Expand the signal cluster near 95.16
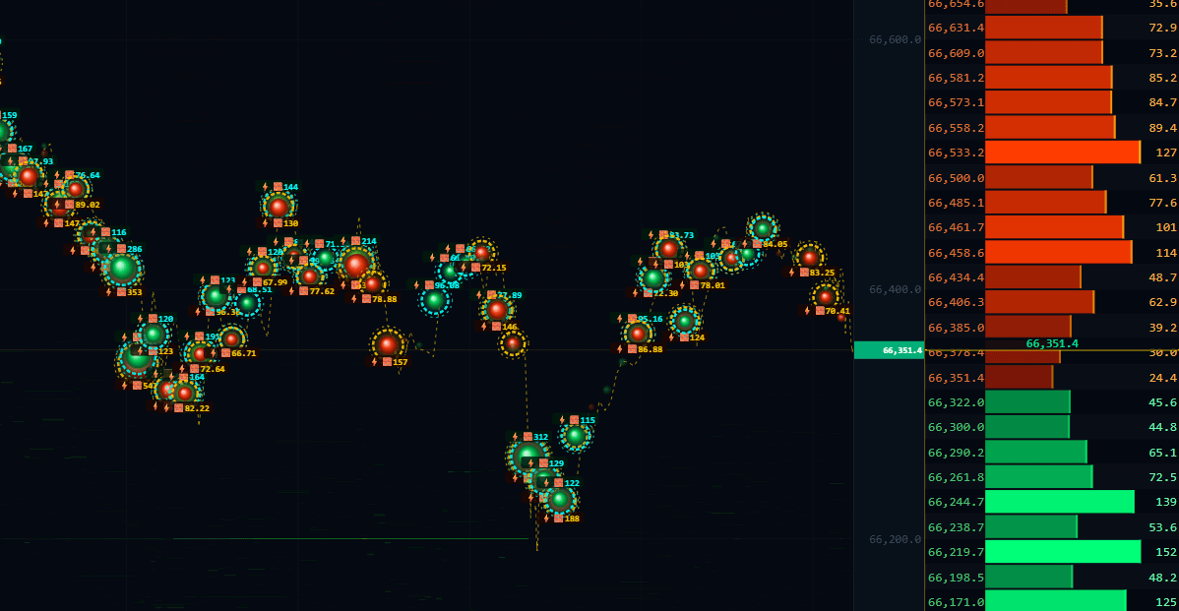Image resolution: width=1179 pixels, height=611 pixels. point(639,333)
